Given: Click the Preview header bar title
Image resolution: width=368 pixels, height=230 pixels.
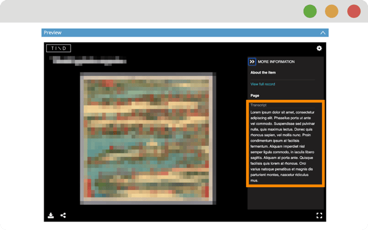Looking at the screenshot, I should tap(53, 33).
